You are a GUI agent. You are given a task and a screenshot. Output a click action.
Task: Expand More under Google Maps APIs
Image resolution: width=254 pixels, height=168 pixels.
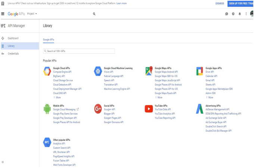pos(159,97)
